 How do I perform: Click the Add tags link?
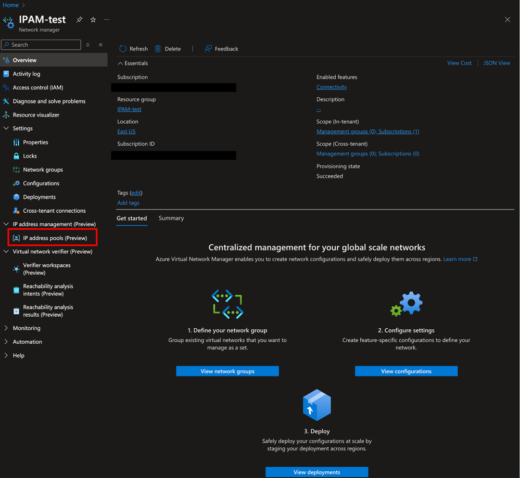point(129,203)
